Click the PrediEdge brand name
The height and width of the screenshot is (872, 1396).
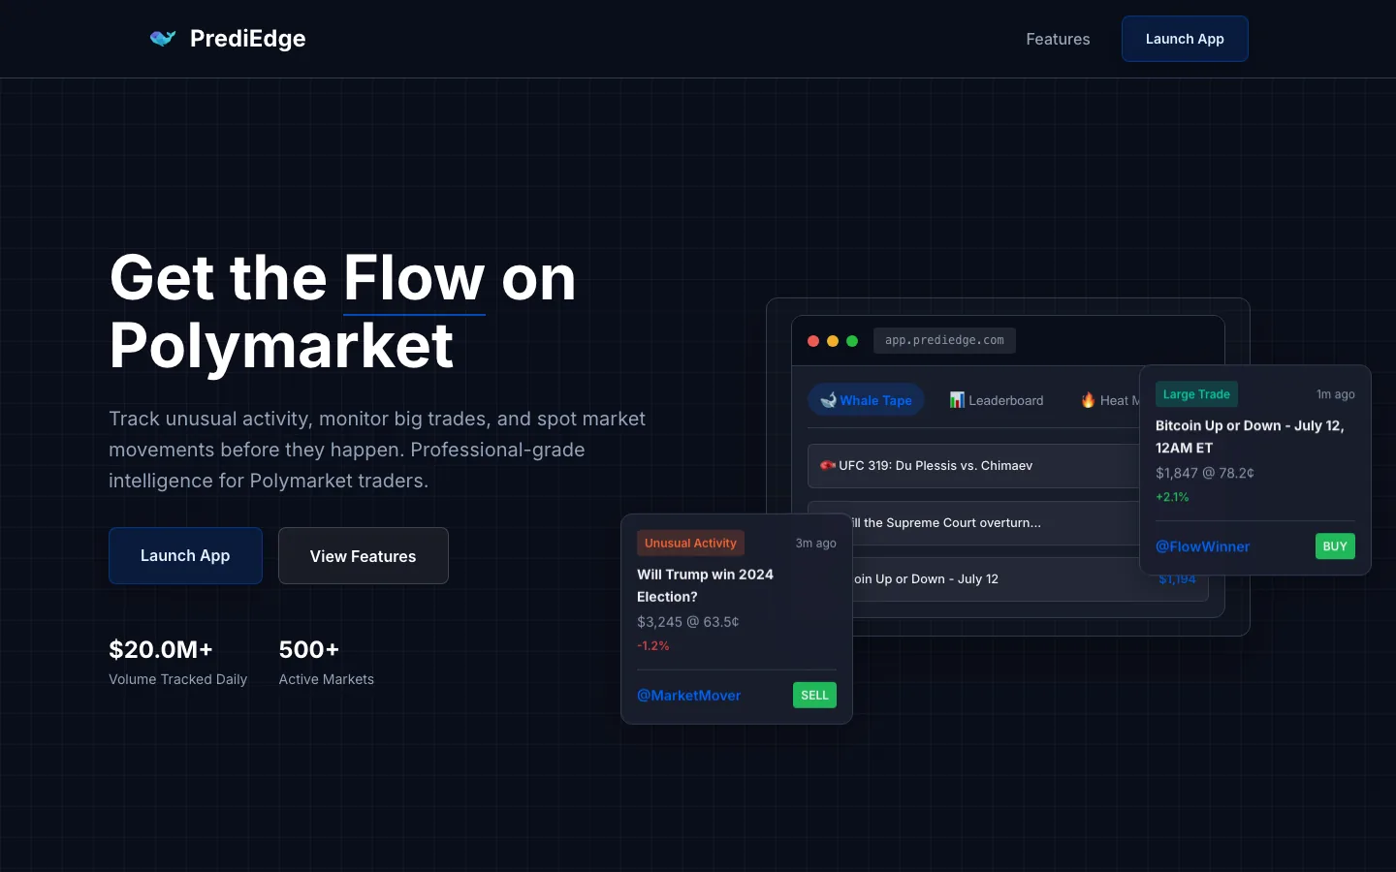(x=247, y=39)
